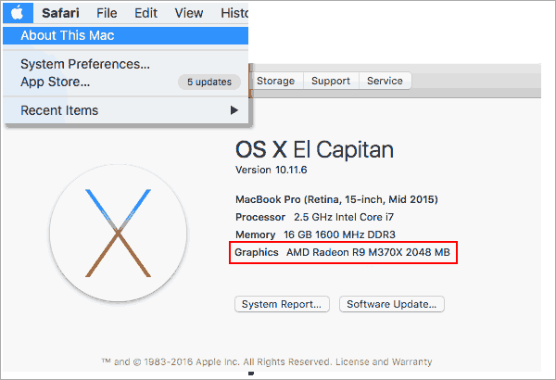Open the Edit menu

[145, 13]
